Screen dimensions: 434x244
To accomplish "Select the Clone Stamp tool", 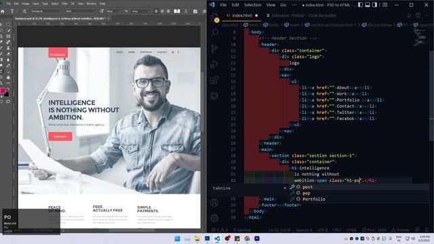I will tap(8, 48).
